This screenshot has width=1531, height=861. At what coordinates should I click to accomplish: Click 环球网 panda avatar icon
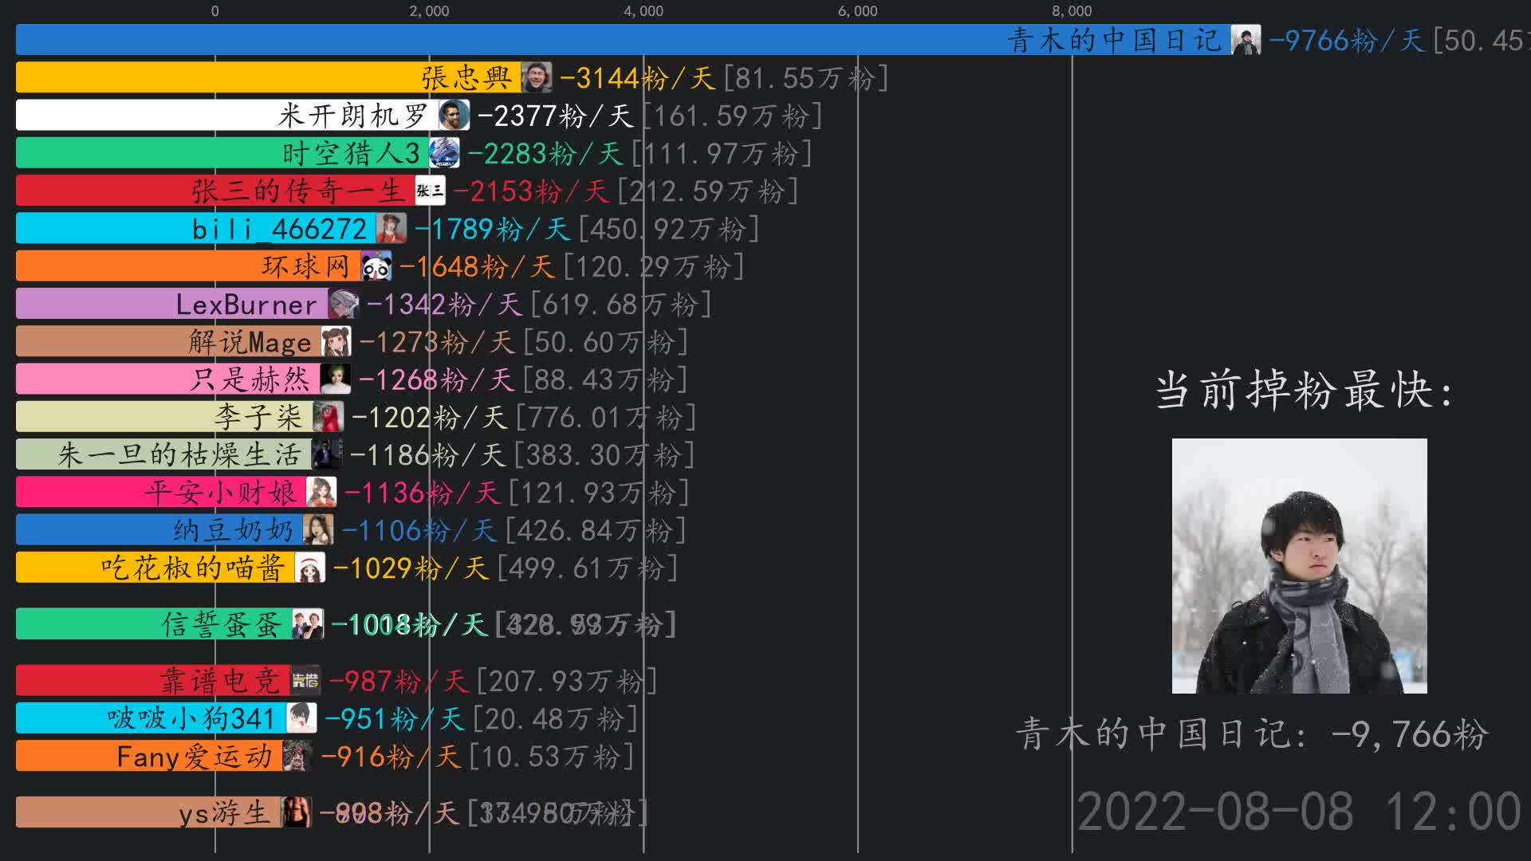coord(376,265)
